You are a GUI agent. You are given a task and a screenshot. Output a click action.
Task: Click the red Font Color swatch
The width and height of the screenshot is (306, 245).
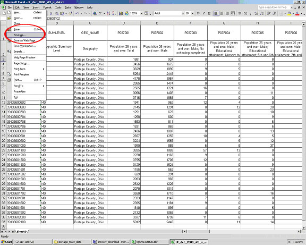[x=297, y=13]
